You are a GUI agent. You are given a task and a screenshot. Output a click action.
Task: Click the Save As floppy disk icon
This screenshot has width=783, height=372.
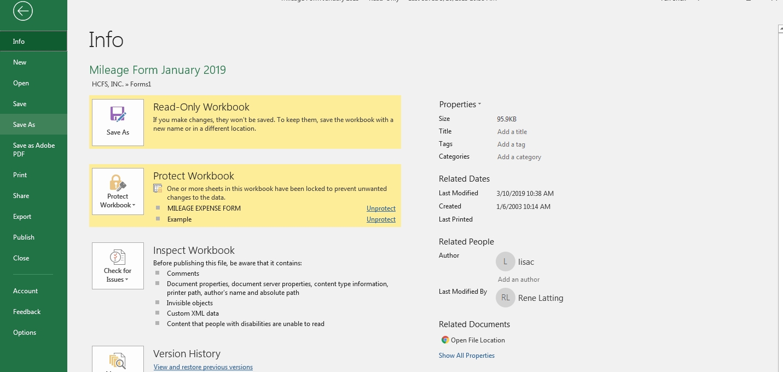pyautogui.click(x=118, y=115)
